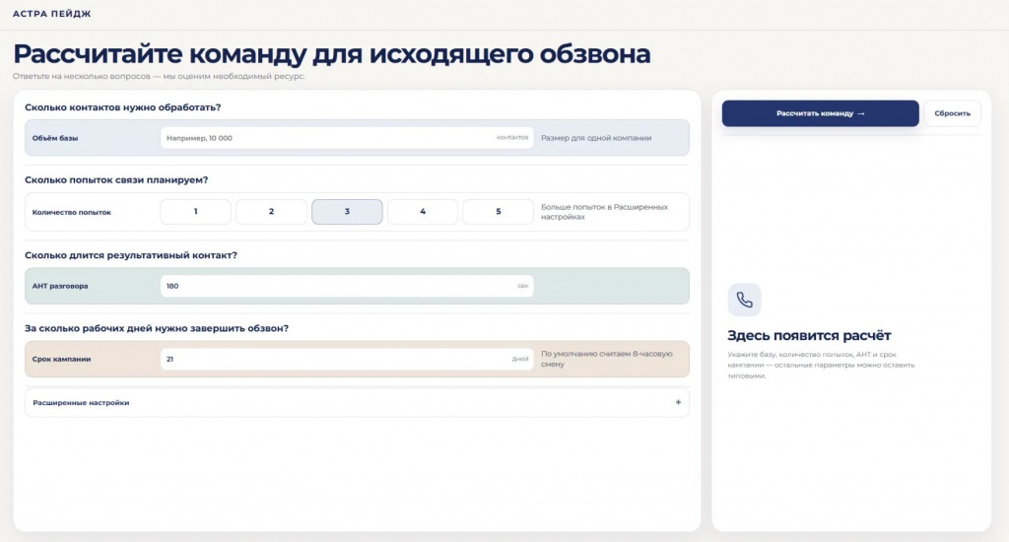Click the hint about 8-часовую смену
Image resolution: width=1009 pixels, height=542 pixels.
click(607, 359)
